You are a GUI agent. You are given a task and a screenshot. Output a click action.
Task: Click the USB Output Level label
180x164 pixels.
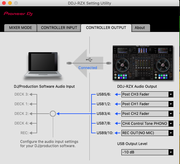pos(132,144)
